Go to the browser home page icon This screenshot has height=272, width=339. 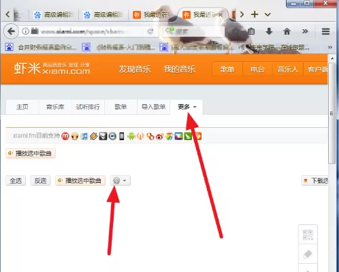[x=287, y=31]
